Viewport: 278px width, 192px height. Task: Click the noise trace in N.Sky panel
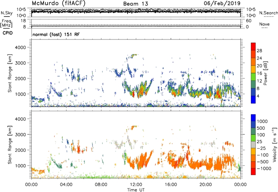click(x=136, y=11)
